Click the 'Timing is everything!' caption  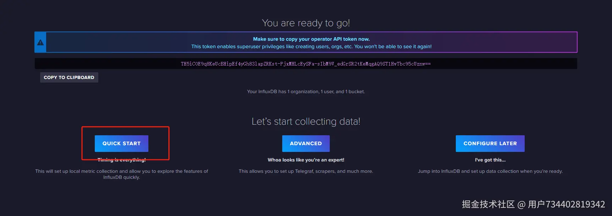point(121,160)
